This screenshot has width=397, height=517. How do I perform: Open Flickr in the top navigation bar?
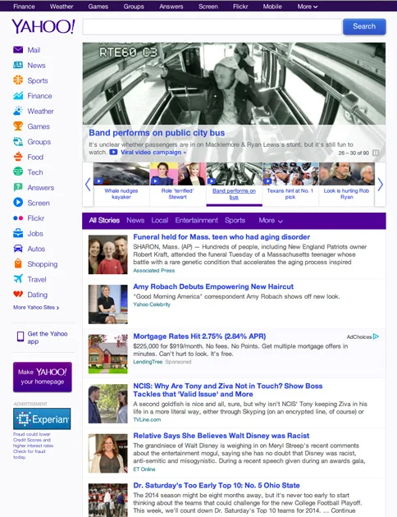[x=240, y=7]
